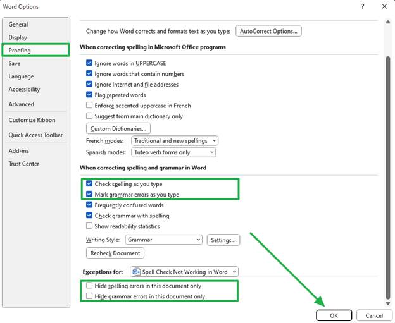Select Proofing category in sidebar
Image resolution: width=395 pixels, height=323 pixels.
point(35,50)
